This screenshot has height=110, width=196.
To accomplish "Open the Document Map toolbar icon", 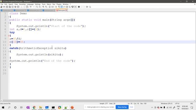I will [x=67, y=7].
